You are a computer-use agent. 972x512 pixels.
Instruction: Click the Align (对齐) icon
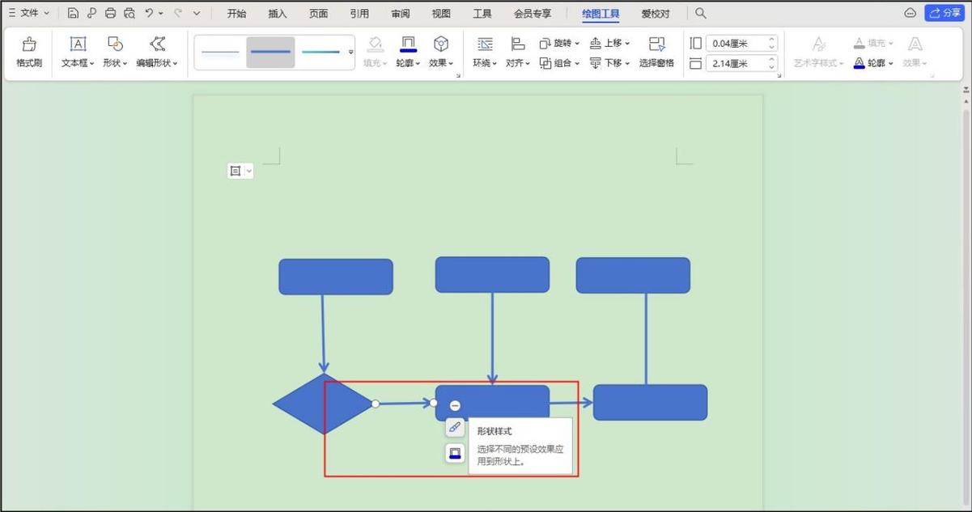tap(518, 44)
